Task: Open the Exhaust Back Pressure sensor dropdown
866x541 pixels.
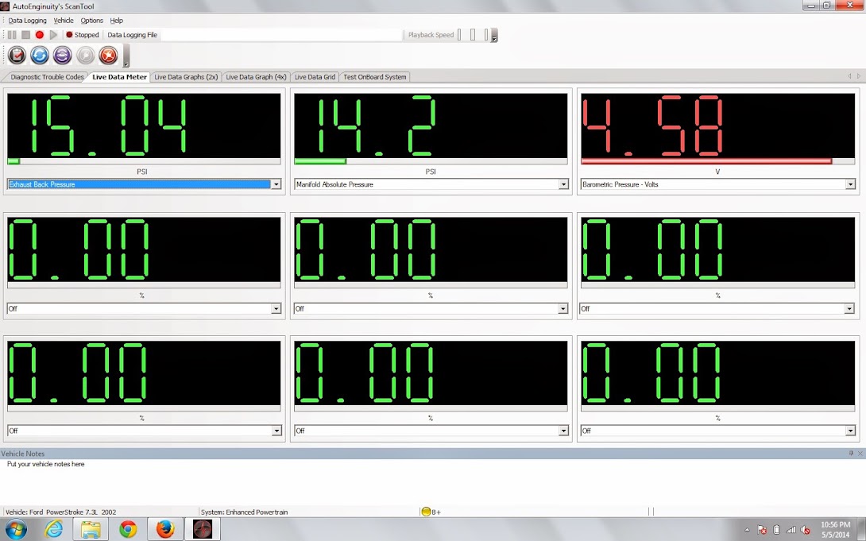Action: 276,184
